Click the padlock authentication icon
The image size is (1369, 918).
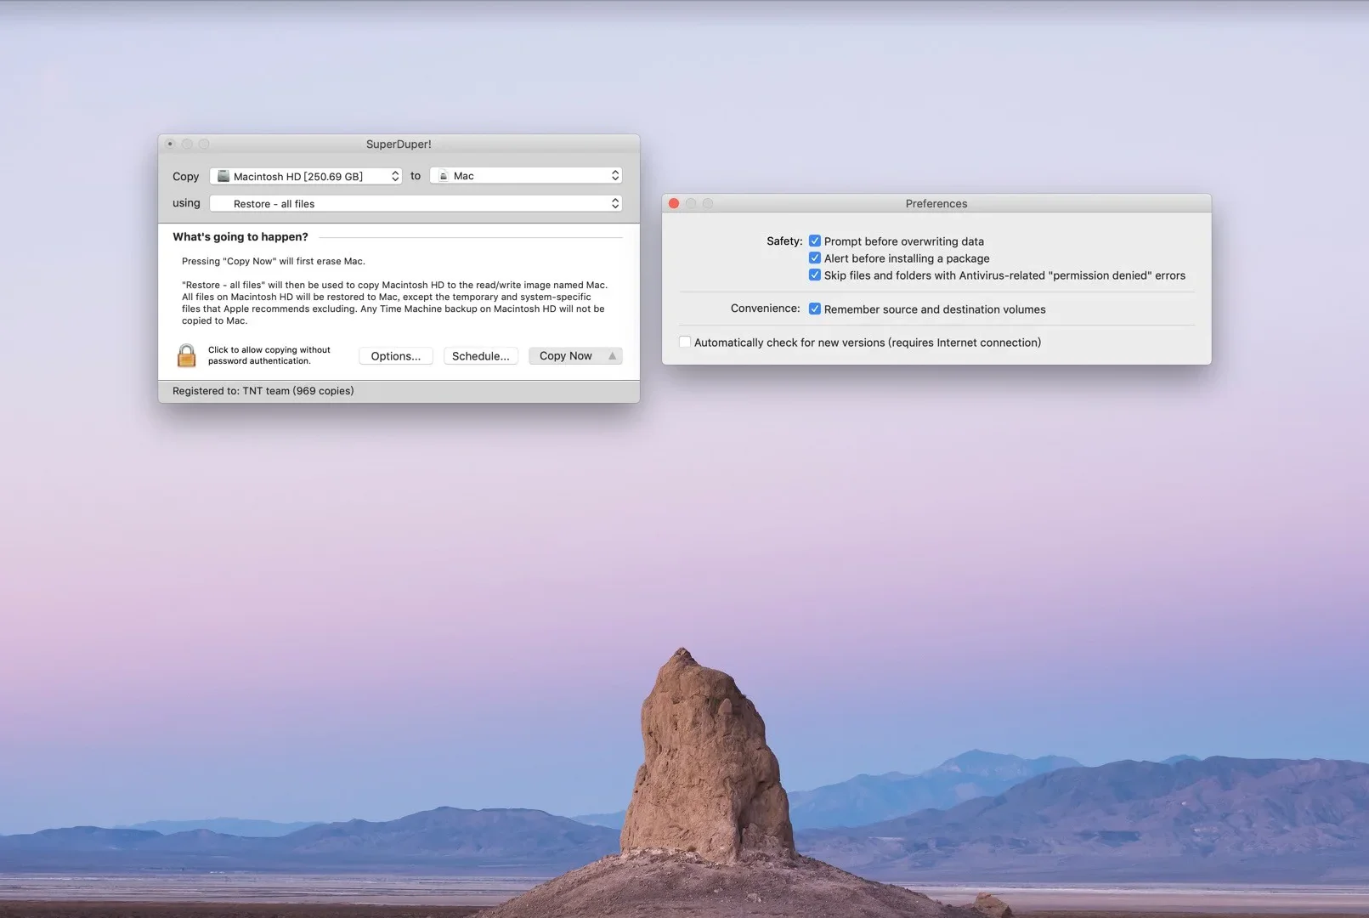tap(186, 355)
